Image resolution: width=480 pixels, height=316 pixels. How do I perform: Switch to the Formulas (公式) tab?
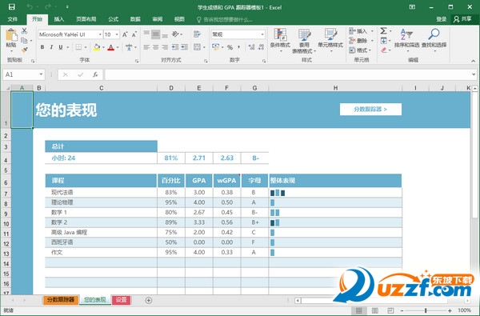113,19
